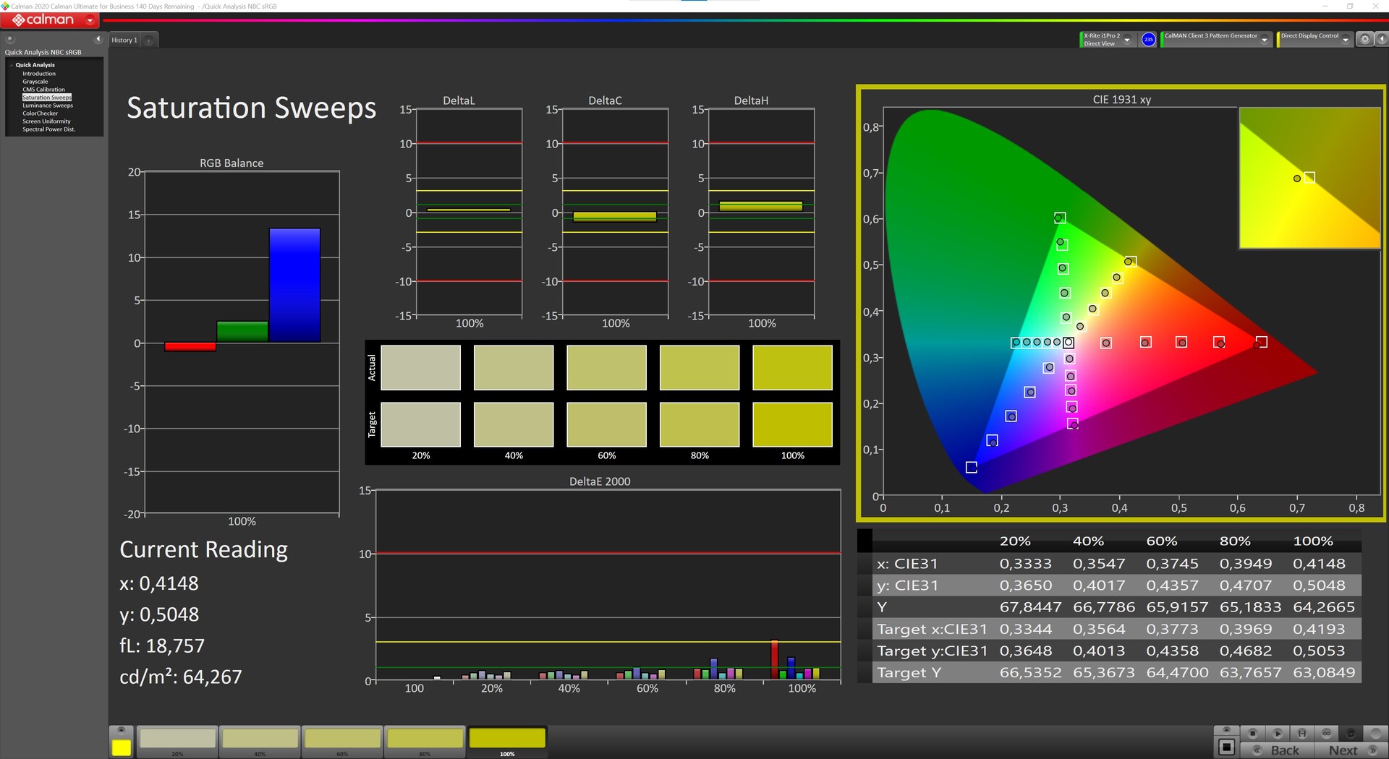
Task: Collapse the Quick Analysis tree node
Action: 12,65
